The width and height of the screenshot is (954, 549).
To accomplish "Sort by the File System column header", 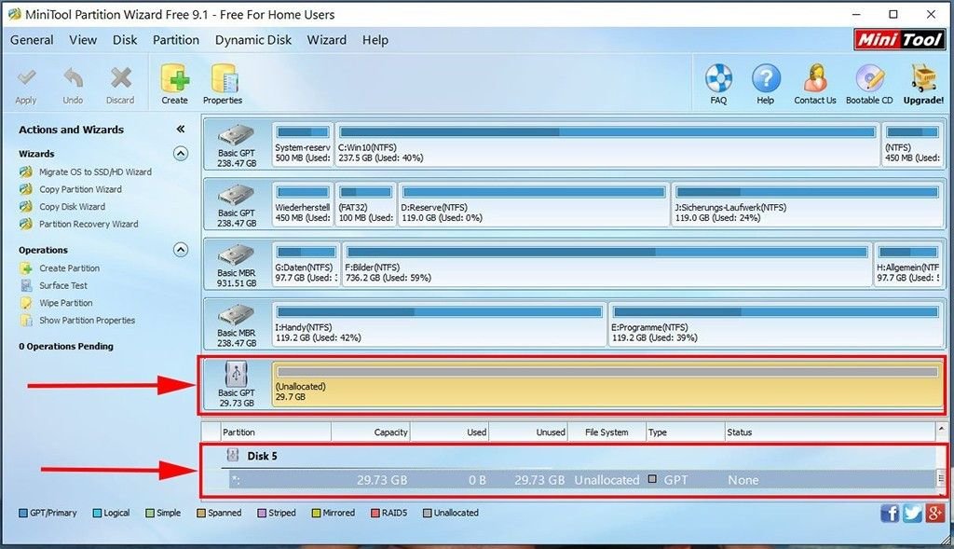I will point(606,432).
